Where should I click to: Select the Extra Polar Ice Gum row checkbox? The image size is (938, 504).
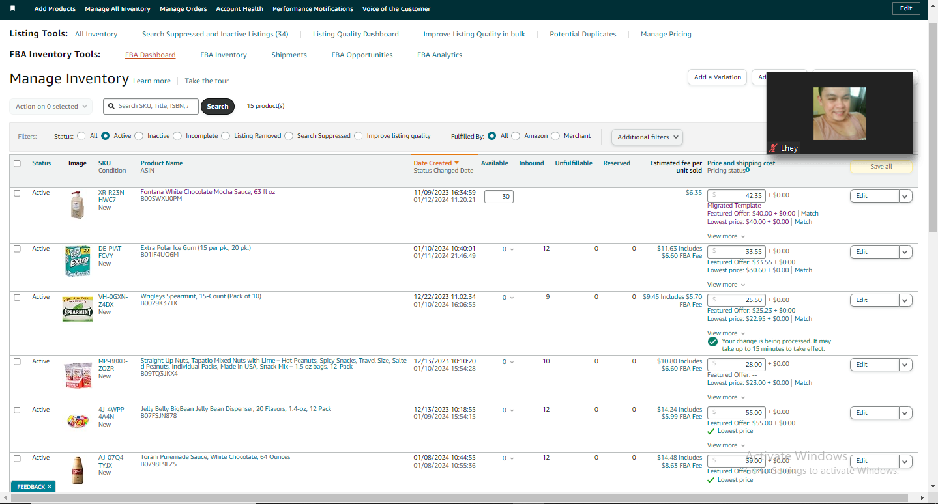17,249
